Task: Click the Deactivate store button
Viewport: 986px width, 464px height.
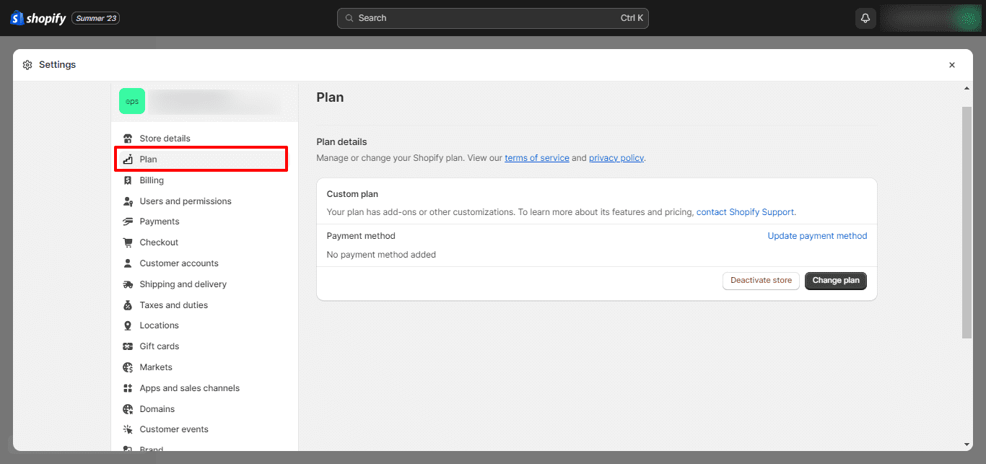Action: tap(761, 281)
